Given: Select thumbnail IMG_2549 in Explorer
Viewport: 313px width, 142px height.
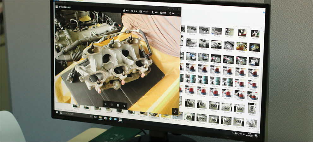Looking at the screenshot, I should [x=204, y=58].
